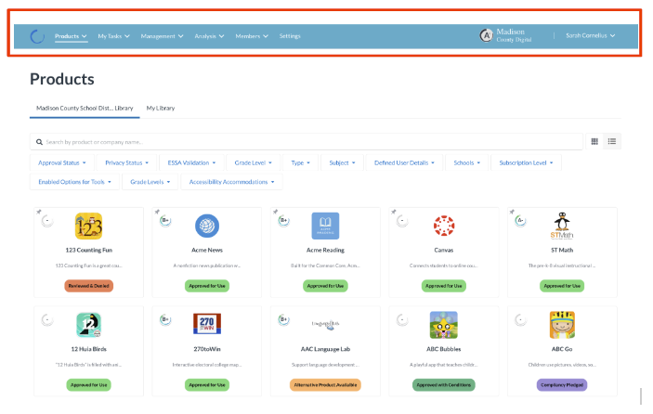Open the Products menu

pyautogui.click(x=71, y=36)
